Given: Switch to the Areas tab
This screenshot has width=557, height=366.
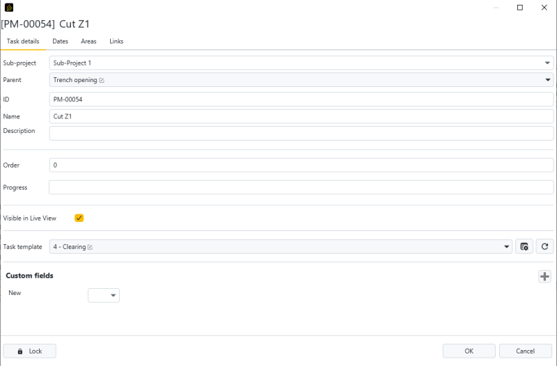Looking at the screenshot, I should pos(88,42).
